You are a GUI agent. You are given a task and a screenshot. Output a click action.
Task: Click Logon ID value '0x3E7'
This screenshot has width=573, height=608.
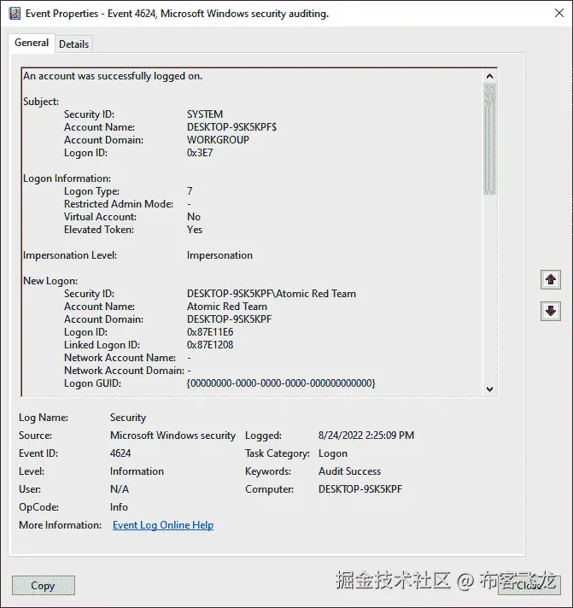[x=200, y=153]
